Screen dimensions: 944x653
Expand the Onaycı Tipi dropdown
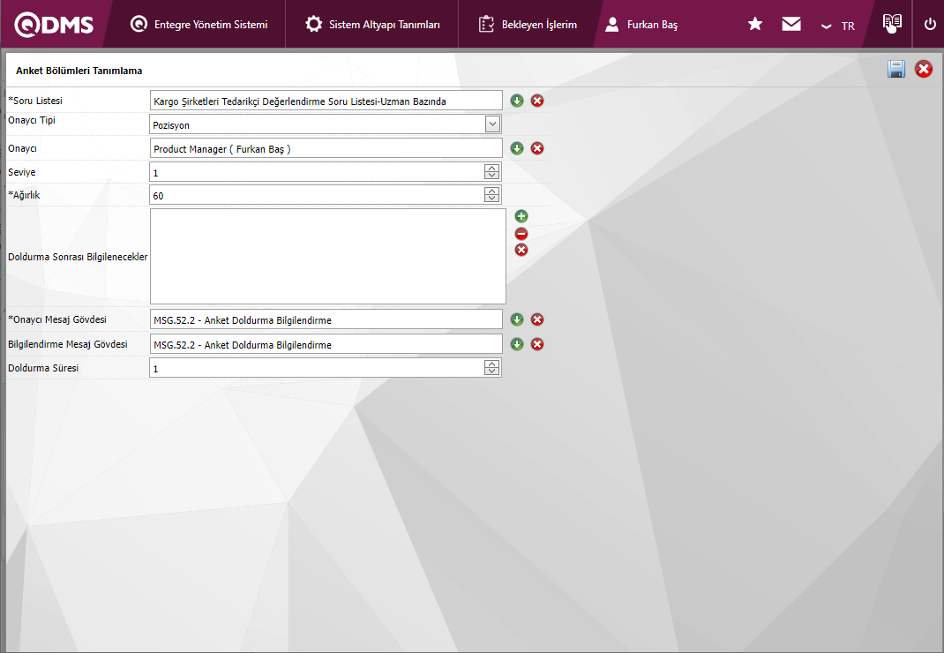coord(492,124)
